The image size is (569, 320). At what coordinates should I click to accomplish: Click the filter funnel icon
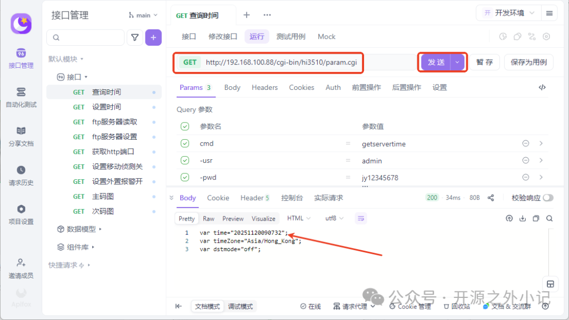click(x=135, y=37)
